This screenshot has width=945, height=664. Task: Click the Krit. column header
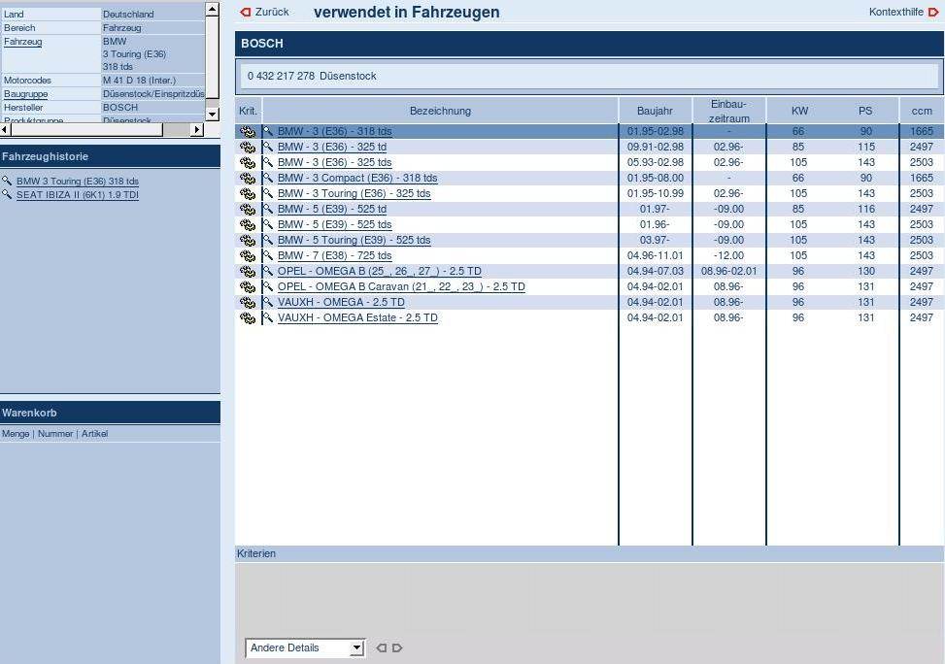248,111
